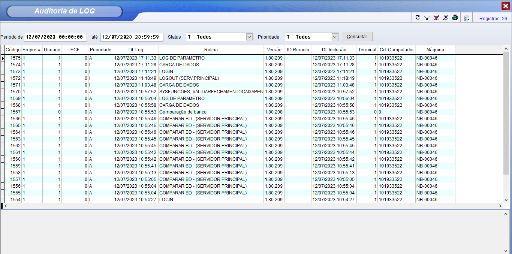
Task: Click the Período de start date field
Action: tap(55, 37)
